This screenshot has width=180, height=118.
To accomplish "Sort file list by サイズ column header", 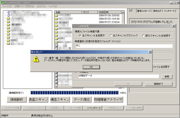I will [90, 12].
